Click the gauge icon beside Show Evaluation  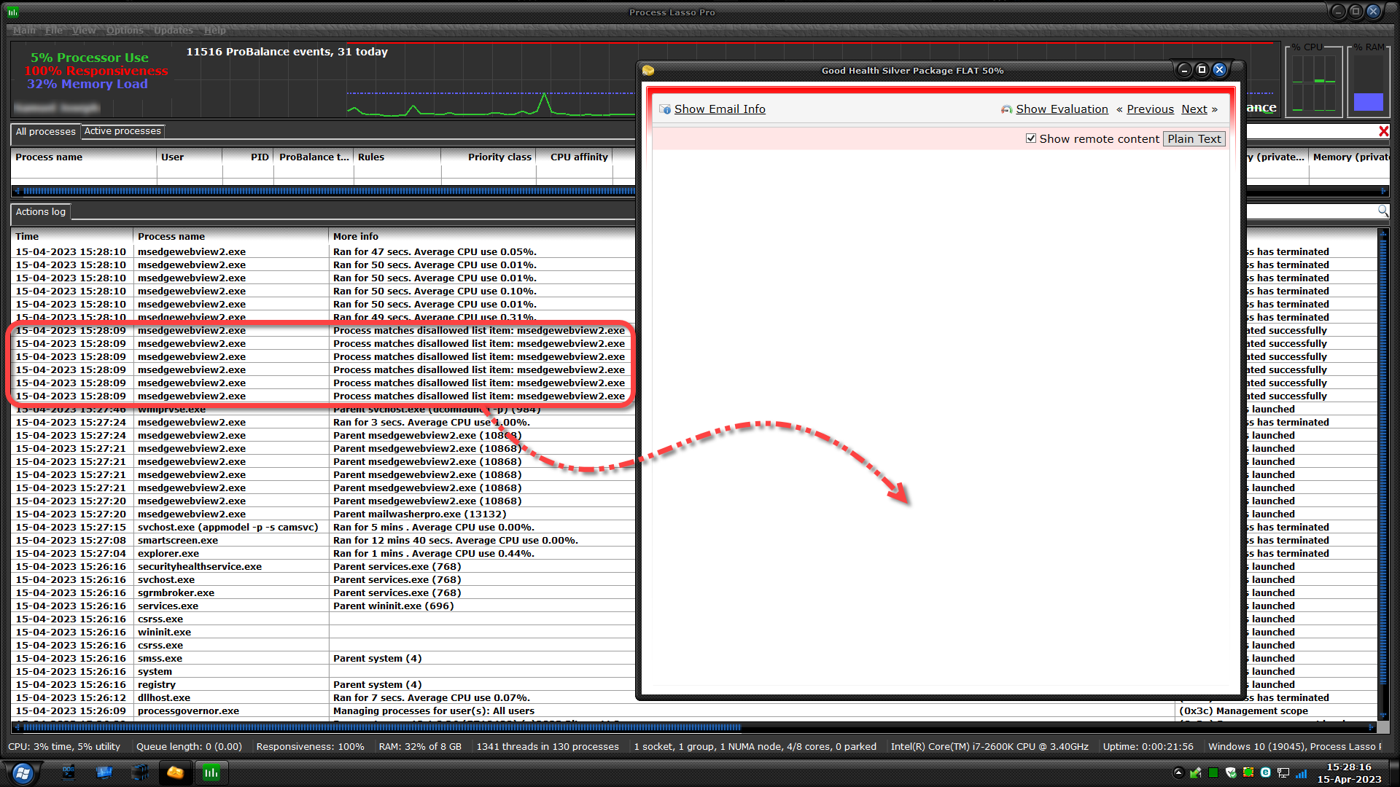tap(1006, 109)
